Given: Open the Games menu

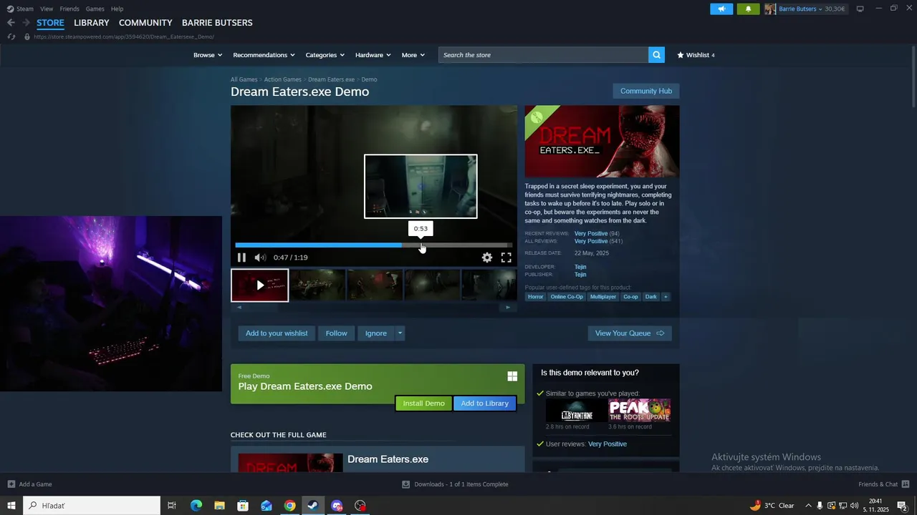Looking at the screenshot, I should [95, 9].
